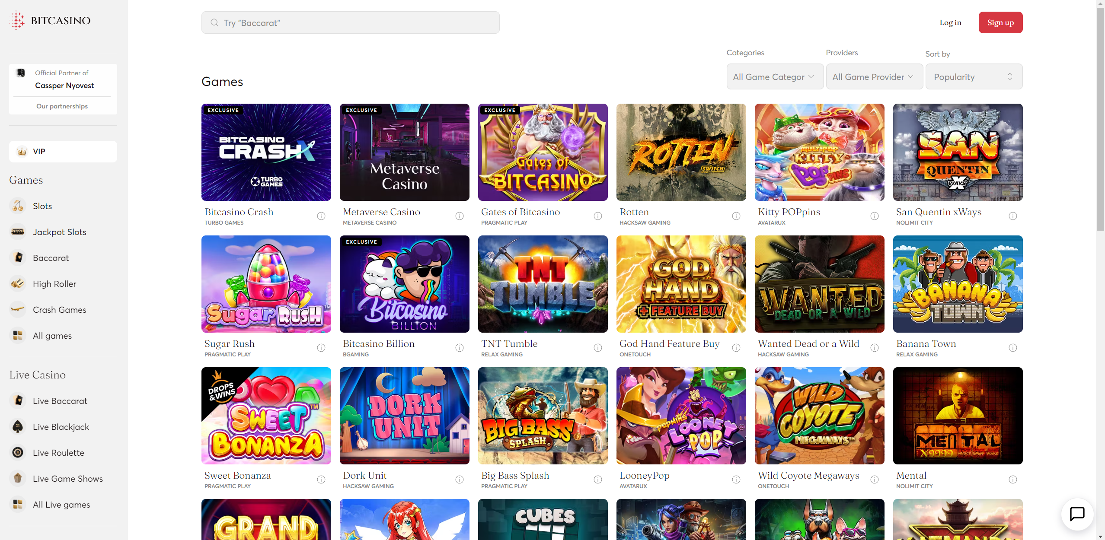This screenshot has width=1105, height=540.
Task: Open info icon for Wanted Dead or a Wild
Action: coord(875,348)
